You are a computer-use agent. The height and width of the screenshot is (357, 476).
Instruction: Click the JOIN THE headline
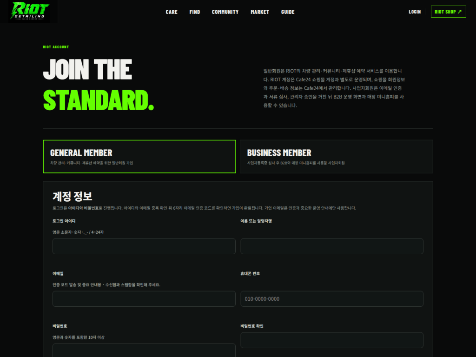[x=87, y=69]
